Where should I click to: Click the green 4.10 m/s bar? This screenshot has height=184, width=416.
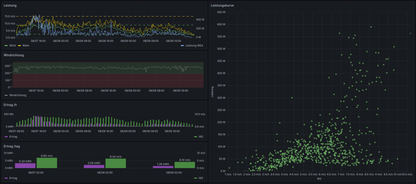[185, 165]
